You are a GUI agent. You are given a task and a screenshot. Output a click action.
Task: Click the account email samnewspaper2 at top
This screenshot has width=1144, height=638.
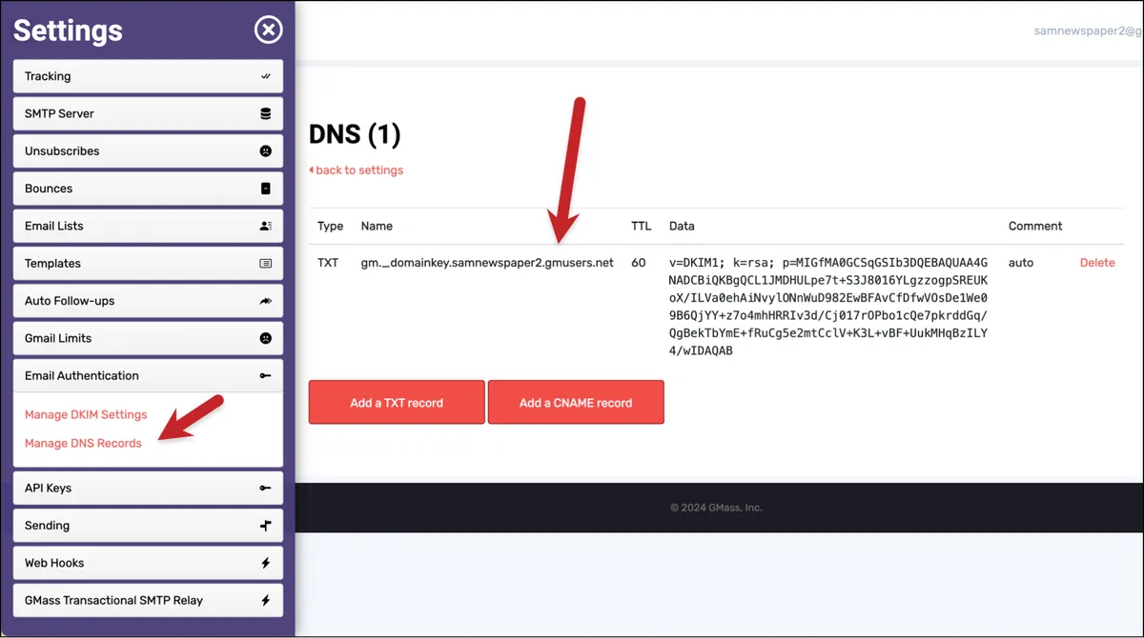[x=1088, y=30]
